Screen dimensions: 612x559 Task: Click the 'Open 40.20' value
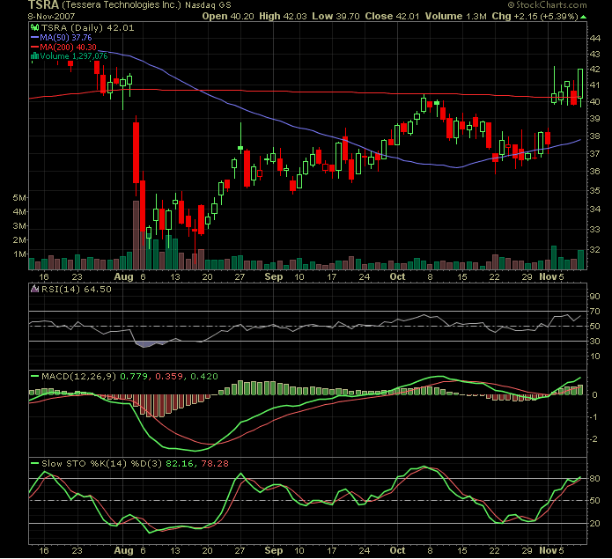pos(228,17)
